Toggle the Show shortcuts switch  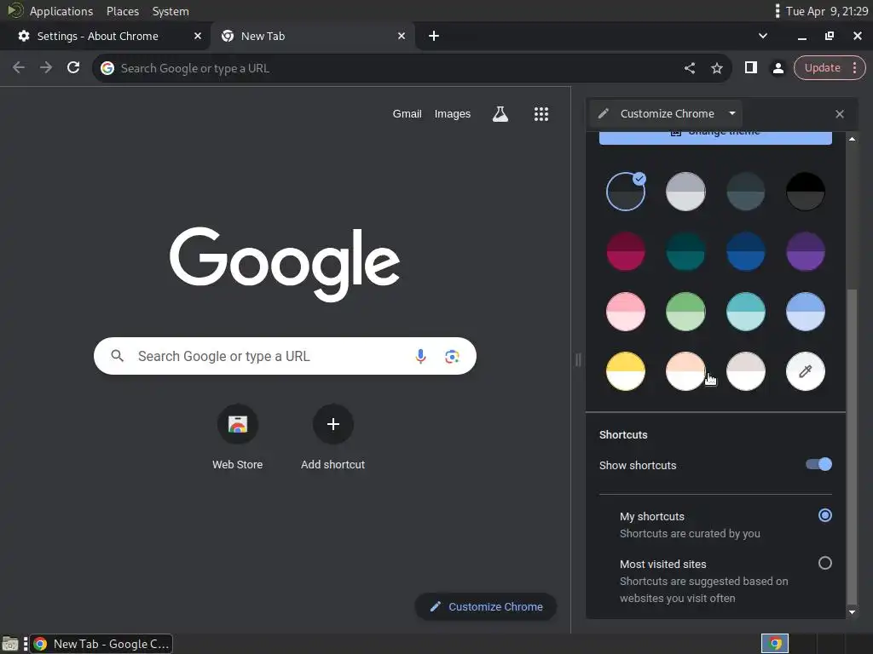pos(818,464)
